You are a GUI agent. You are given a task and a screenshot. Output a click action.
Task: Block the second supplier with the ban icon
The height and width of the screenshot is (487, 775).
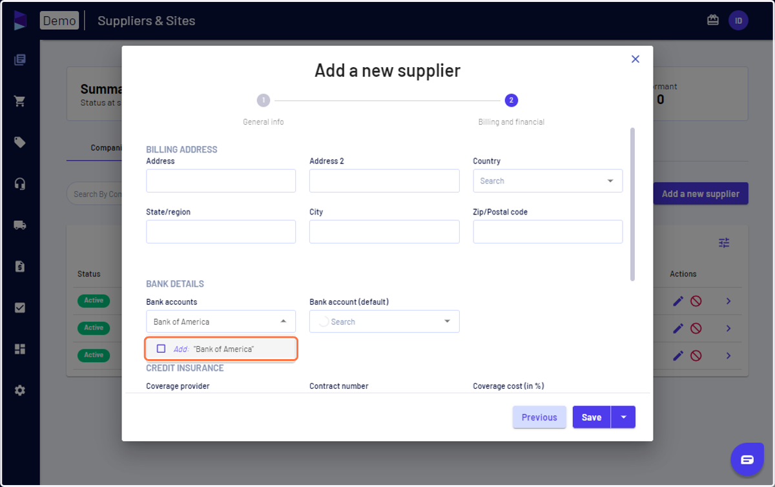click(696, 328)
